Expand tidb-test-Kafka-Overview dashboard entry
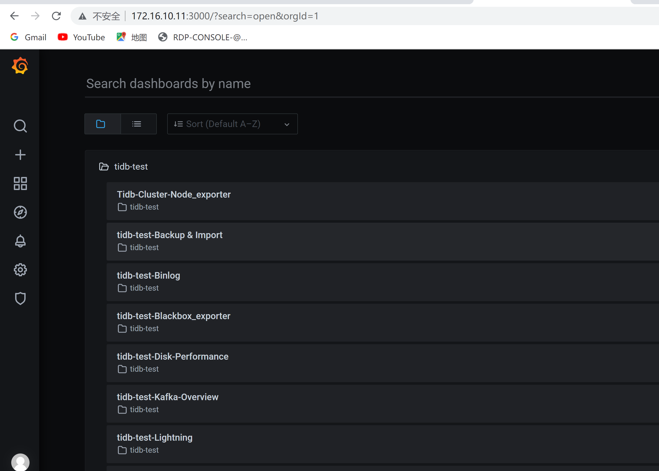Screen dimensions: 659x471 click(168, 397)
